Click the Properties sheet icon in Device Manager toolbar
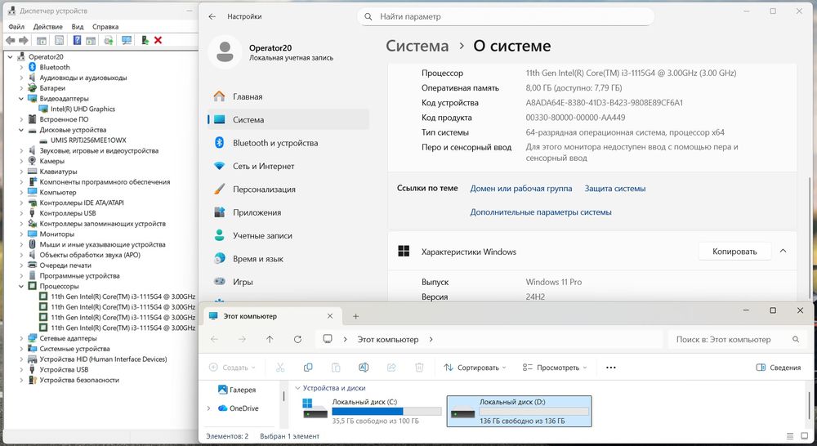The height and width of the screenshot is (446, 817). point(60,40)
